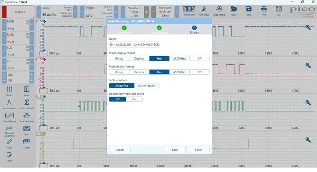Image resolution: width=317 pixels, height=172 pixels.
Task: Click the MOSI axis 5.0 offset handle
Action: pyautogui.click(x=41, y=21)
